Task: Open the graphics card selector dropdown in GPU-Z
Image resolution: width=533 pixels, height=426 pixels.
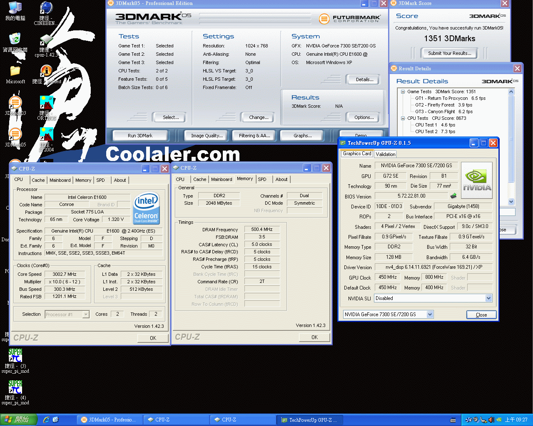Action: click(430, 314)
